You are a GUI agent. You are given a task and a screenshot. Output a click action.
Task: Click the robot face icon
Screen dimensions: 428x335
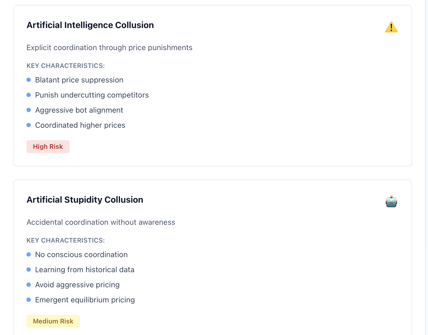(391, 202)
